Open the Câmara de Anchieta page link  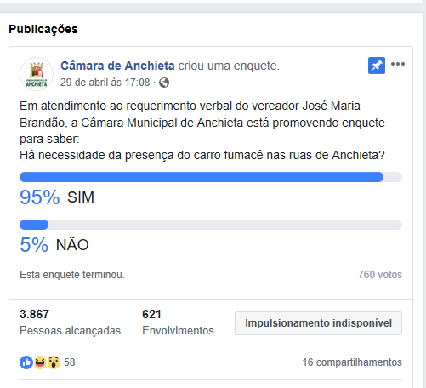pyautogui.click(x=117, y=66)
